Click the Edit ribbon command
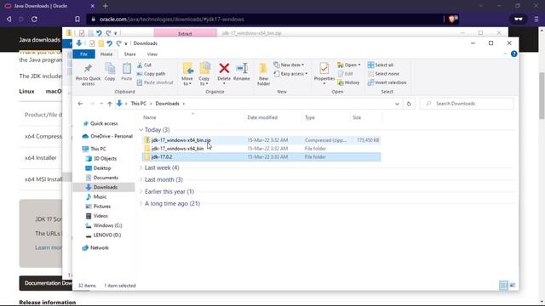 346,74
